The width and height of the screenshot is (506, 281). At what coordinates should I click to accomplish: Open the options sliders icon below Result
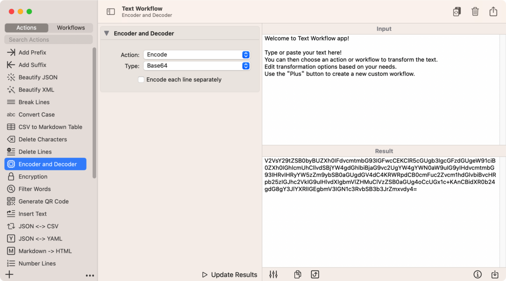(273, 275)
